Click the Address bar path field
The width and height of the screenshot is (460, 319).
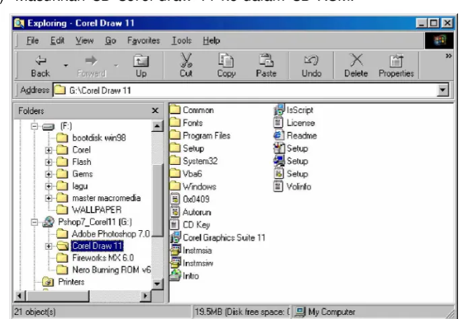(245, 90)
